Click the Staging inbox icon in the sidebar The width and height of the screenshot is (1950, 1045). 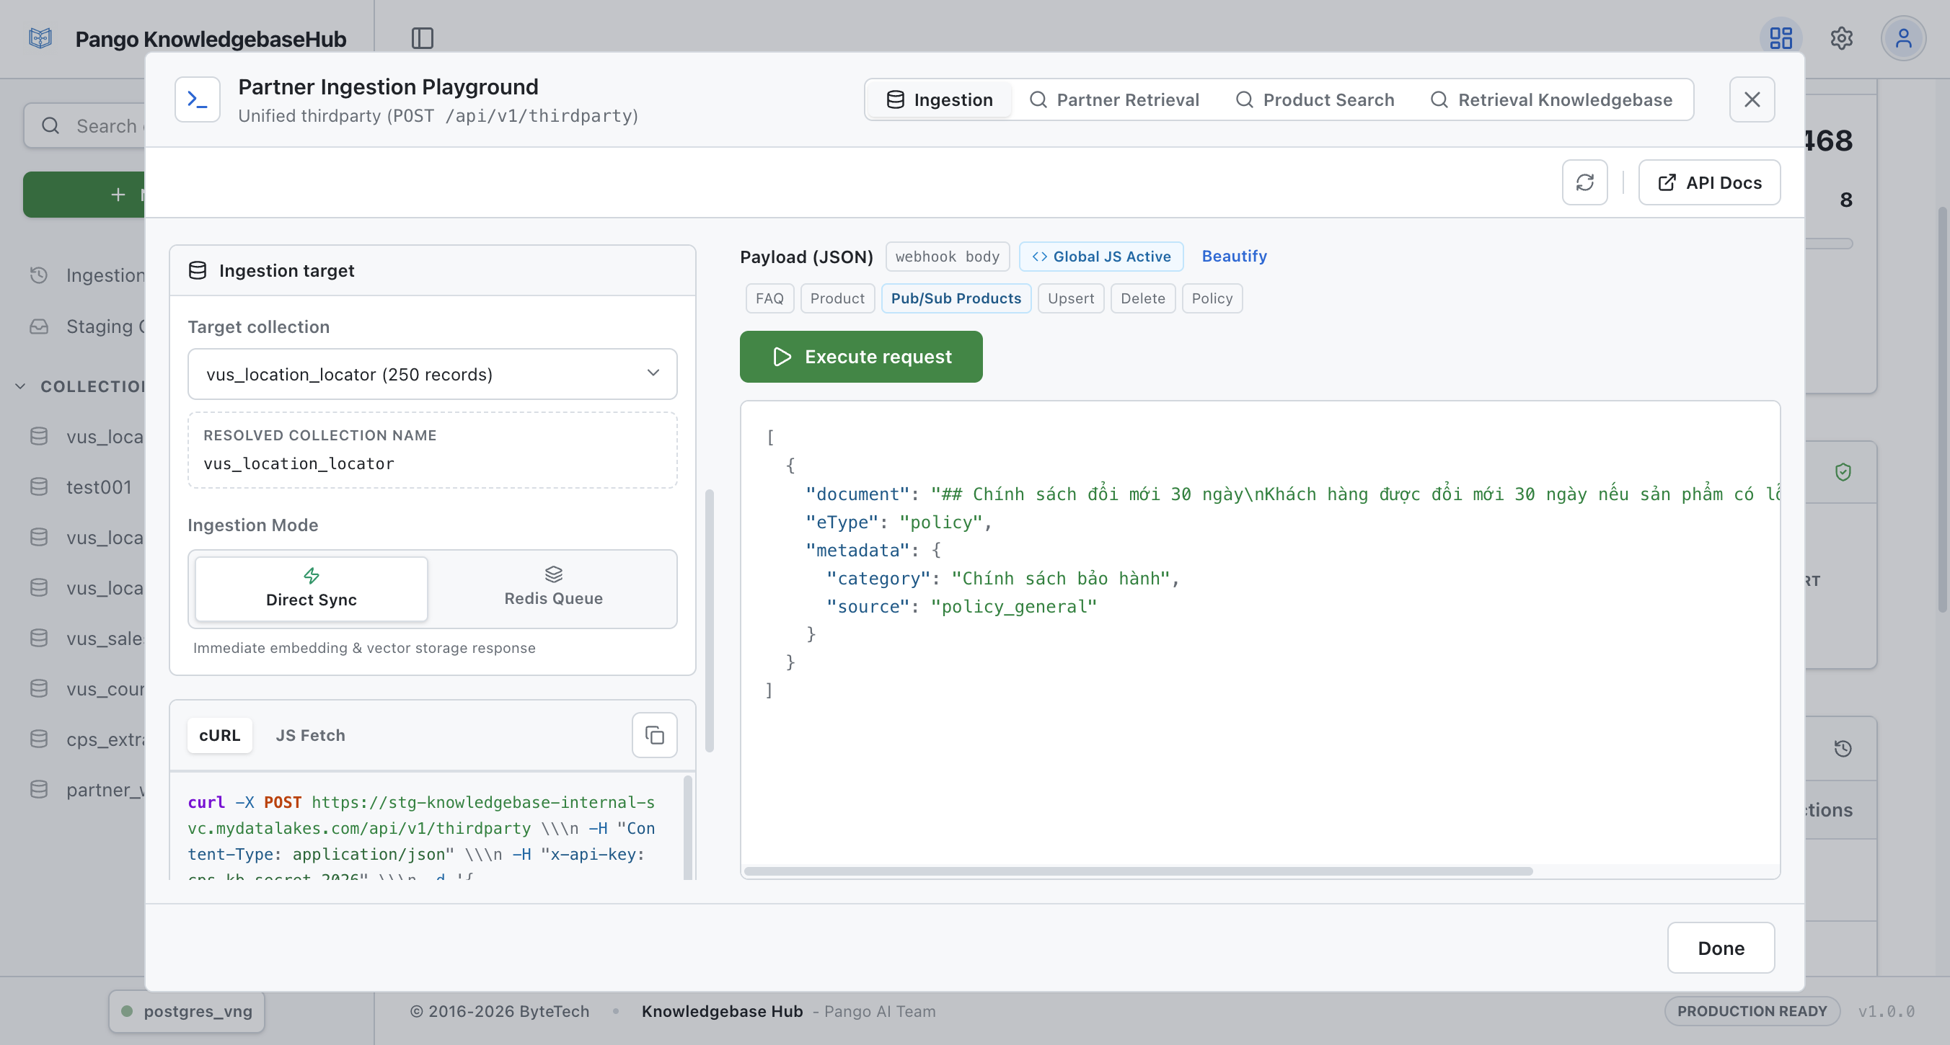(39, 326)
